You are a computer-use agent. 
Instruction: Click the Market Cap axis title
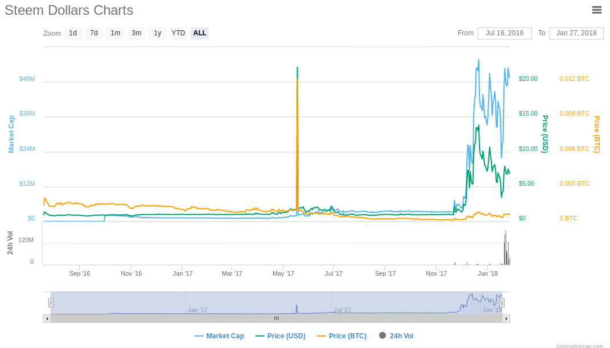point(11,134)
